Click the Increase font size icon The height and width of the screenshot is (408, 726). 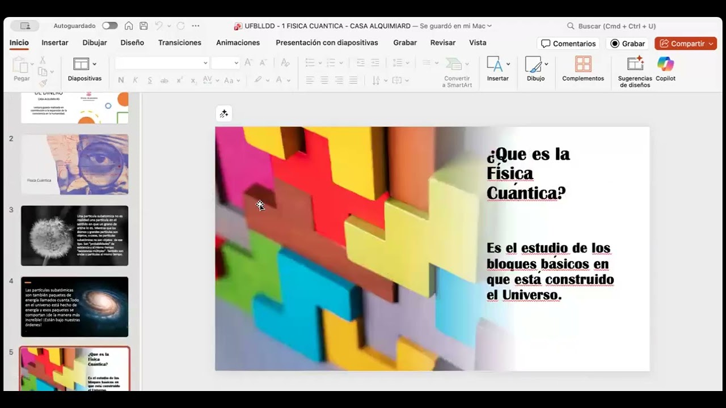tap(248, 63)
